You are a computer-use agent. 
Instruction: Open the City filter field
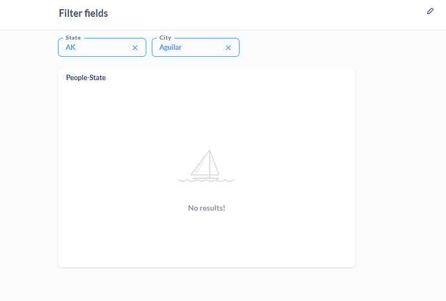tap(196, 47)
